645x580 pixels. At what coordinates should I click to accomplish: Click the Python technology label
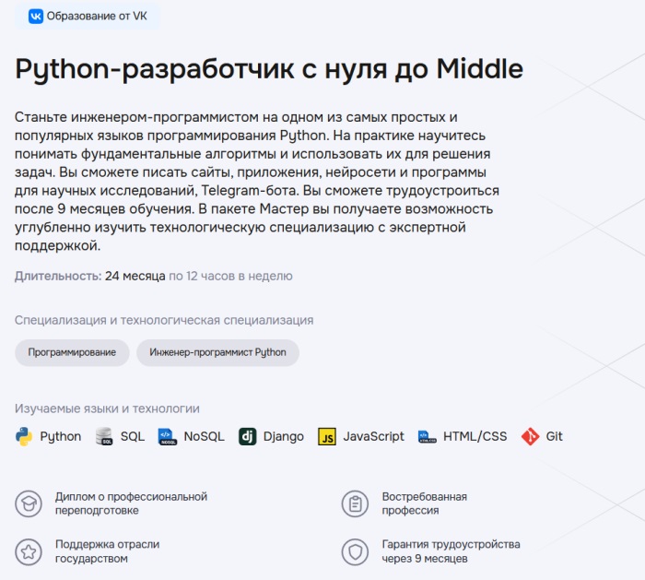(x=61, y=437)
